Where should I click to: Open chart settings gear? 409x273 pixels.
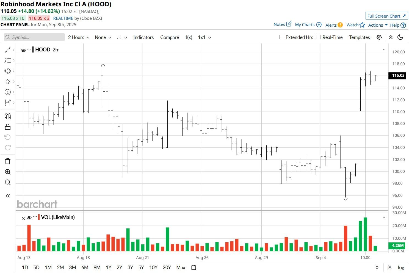(x=379, y=37)
